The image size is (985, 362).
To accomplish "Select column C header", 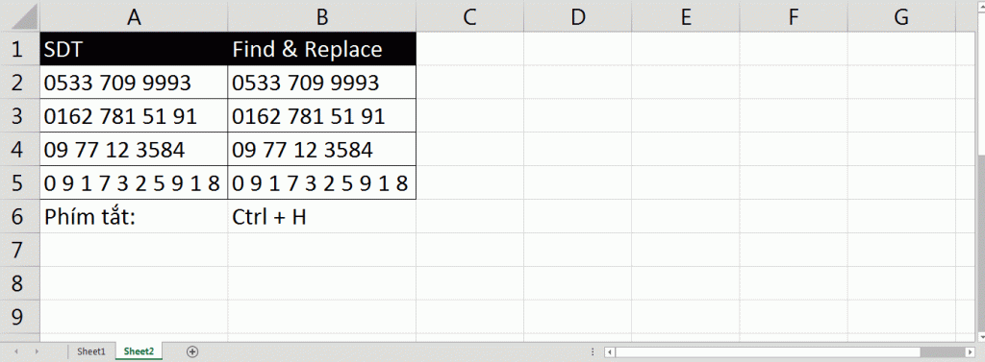I will click(469, 17).
